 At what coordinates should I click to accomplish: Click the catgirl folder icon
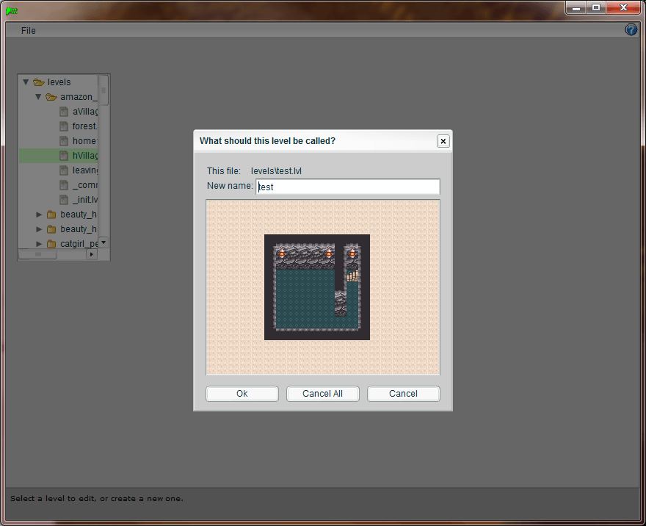[51, 244]
